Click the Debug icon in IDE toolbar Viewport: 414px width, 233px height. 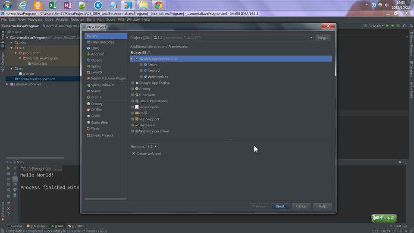[392, 25]
